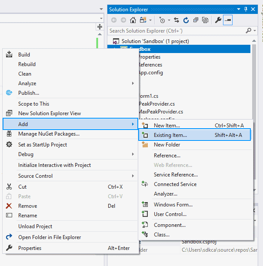
Task: Click the Search Solution Explorer field
Action: 176,31
